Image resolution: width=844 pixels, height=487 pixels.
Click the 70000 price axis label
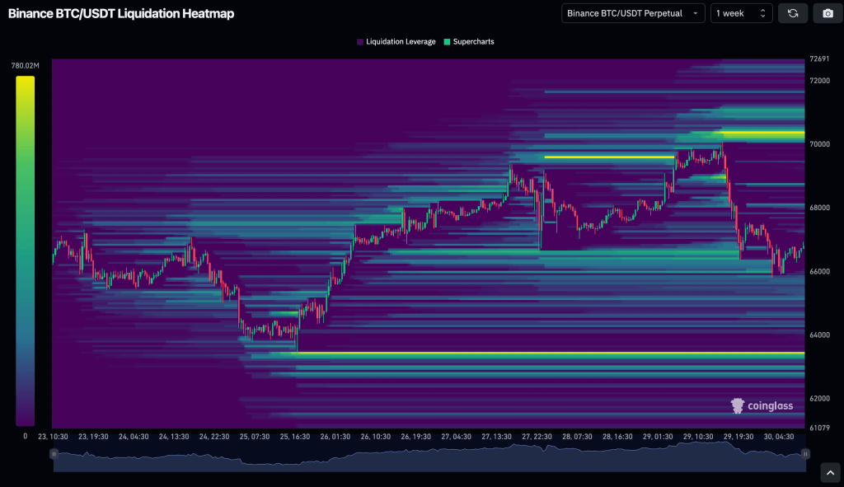tap(820, 144)
